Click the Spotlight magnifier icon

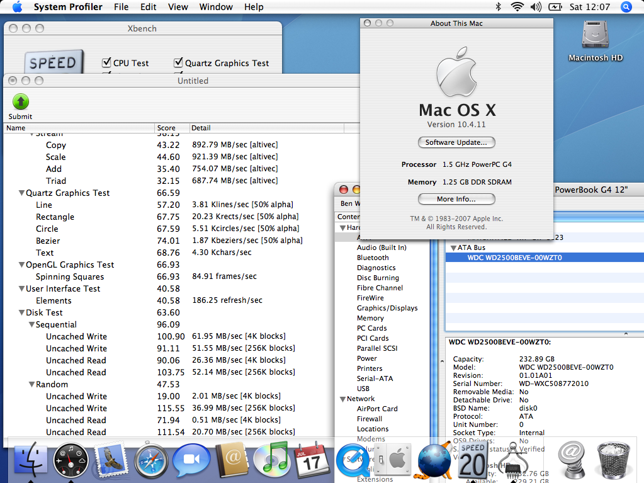pos(626,7)
